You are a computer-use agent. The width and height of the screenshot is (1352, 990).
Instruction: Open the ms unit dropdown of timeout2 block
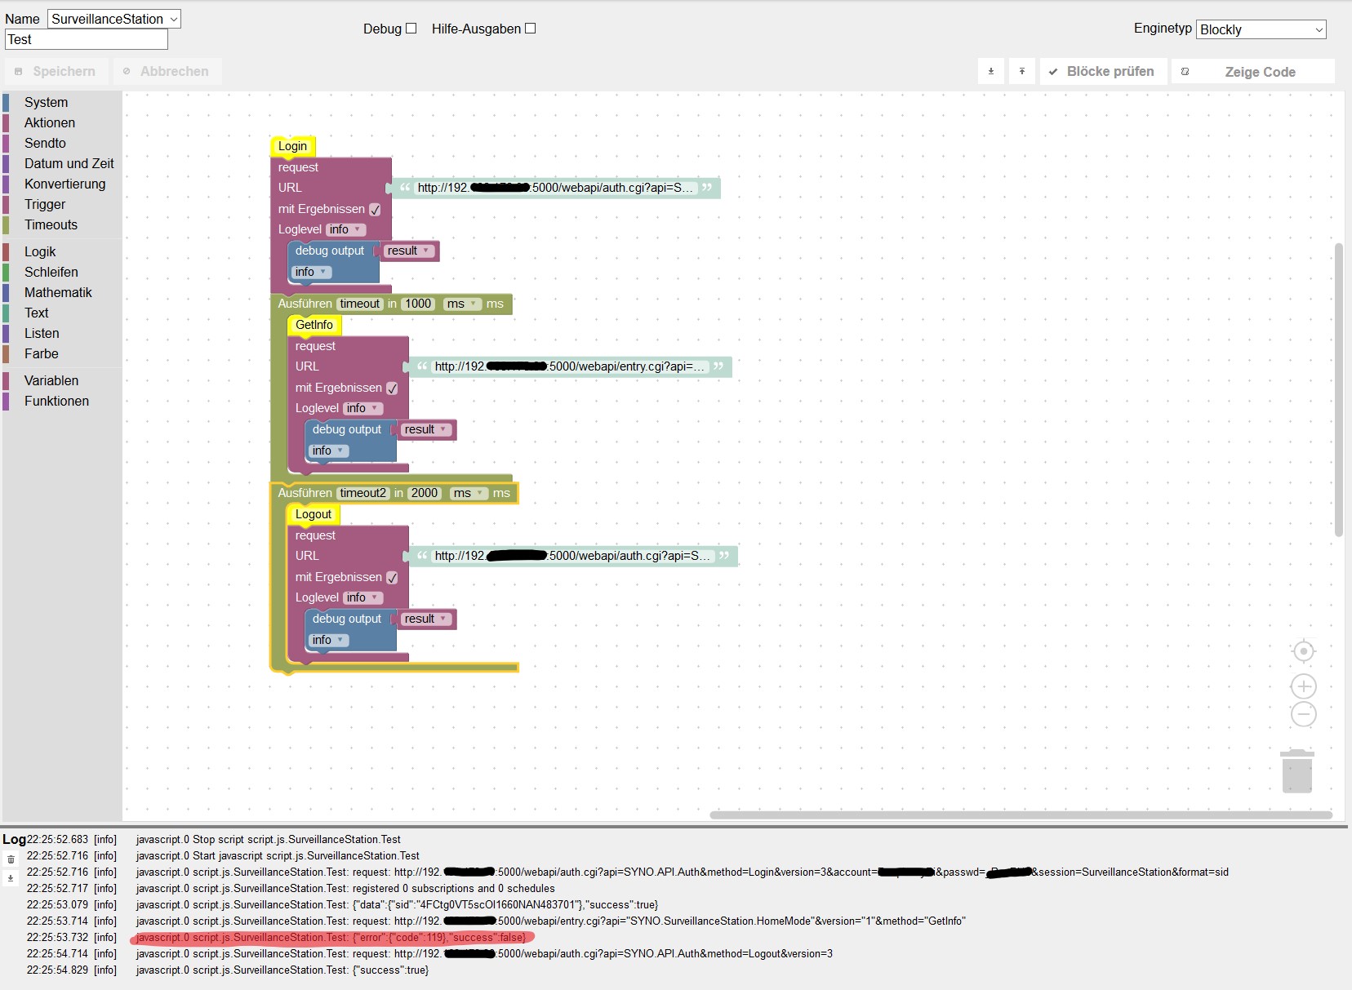tap(469, 494)
